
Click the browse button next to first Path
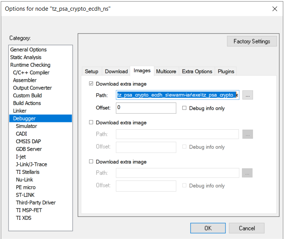click(248, 95)
